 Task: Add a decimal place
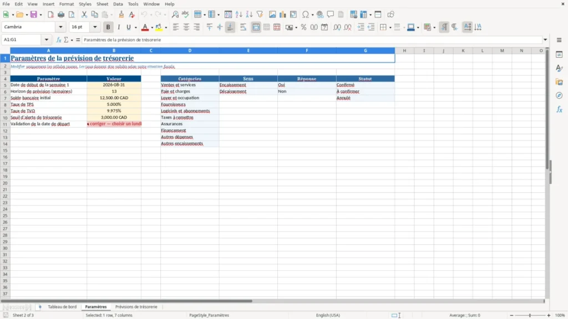(337, 27)
